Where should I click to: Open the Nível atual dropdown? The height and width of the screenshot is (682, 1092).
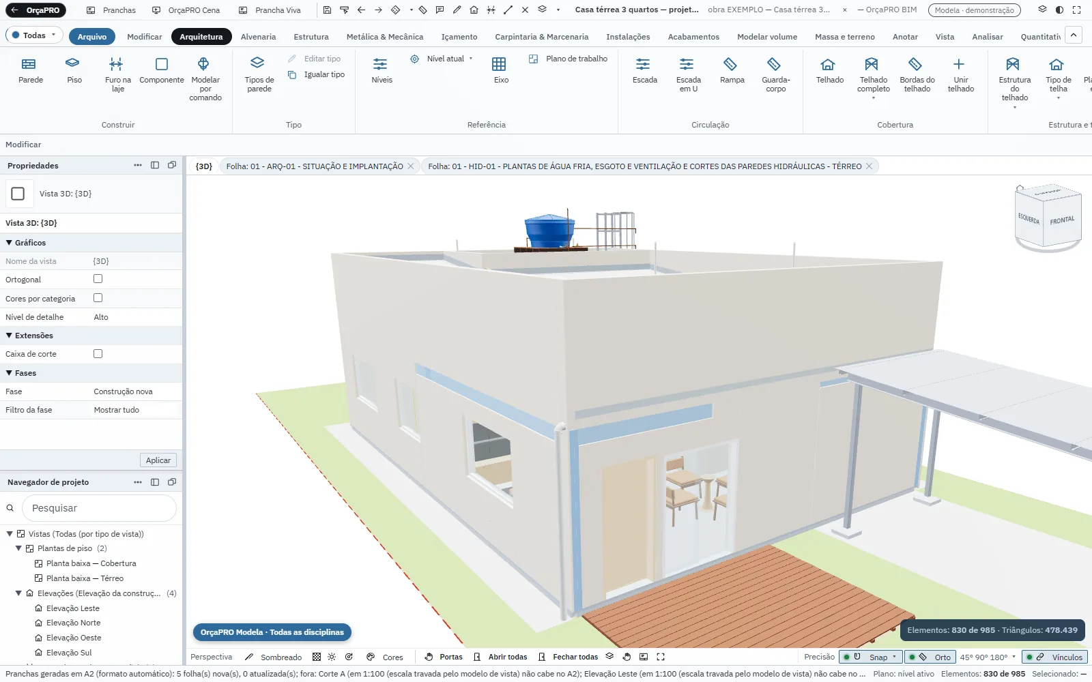442,59
